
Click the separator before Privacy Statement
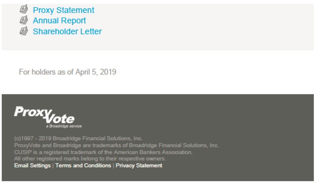pyautogui.click(x=113, y=166)
